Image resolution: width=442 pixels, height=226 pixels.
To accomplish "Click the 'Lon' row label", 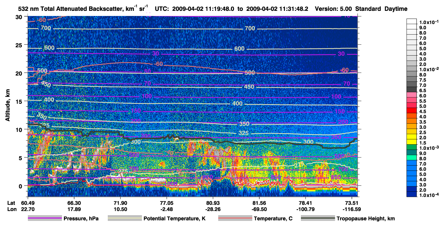I will (12, 209).
